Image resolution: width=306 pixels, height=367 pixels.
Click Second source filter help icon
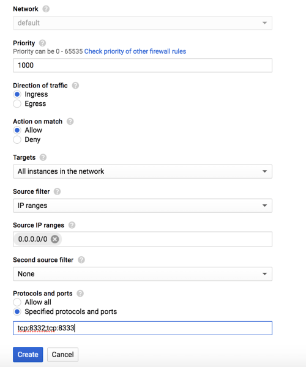(81, 260)
